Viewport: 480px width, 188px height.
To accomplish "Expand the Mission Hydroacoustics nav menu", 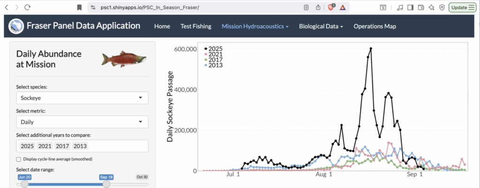I will 255,27.
